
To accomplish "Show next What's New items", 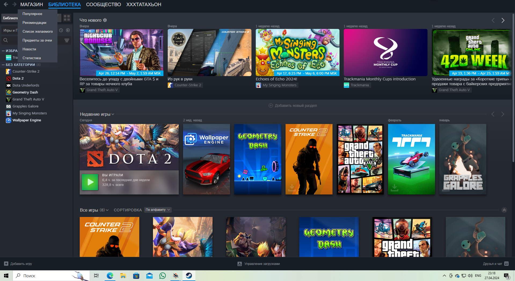I will point(503,20).
